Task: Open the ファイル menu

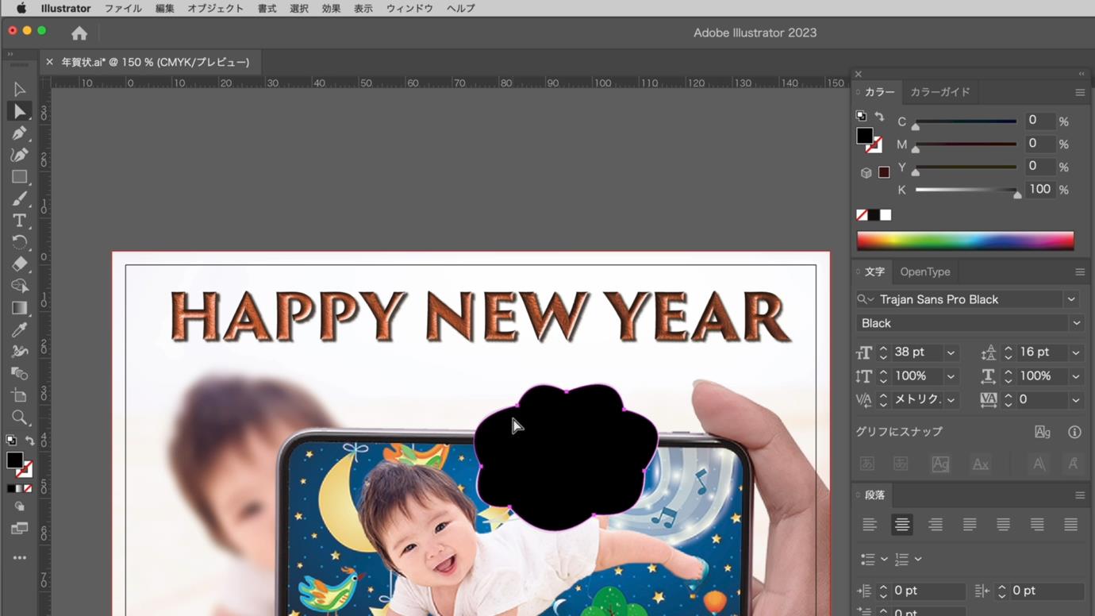Action: click(123, 9)
